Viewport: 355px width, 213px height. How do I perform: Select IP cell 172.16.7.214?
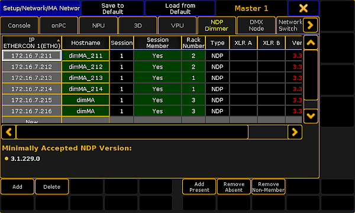[x=32, y=89]
